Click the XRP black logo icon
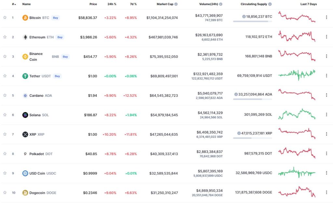Image resolution: width=333 pixels, height=203 pixels. [25, 134]
